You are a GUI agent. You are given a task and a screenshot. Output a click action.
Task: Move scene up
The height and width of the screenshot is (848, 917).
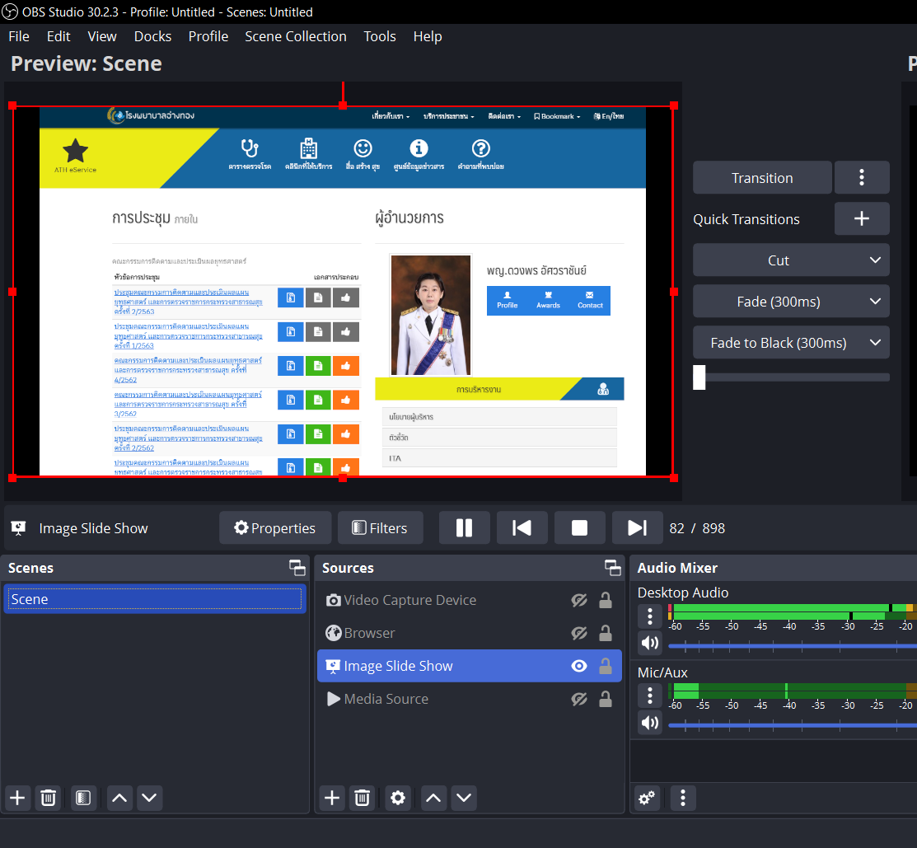[x=119, y=798]
